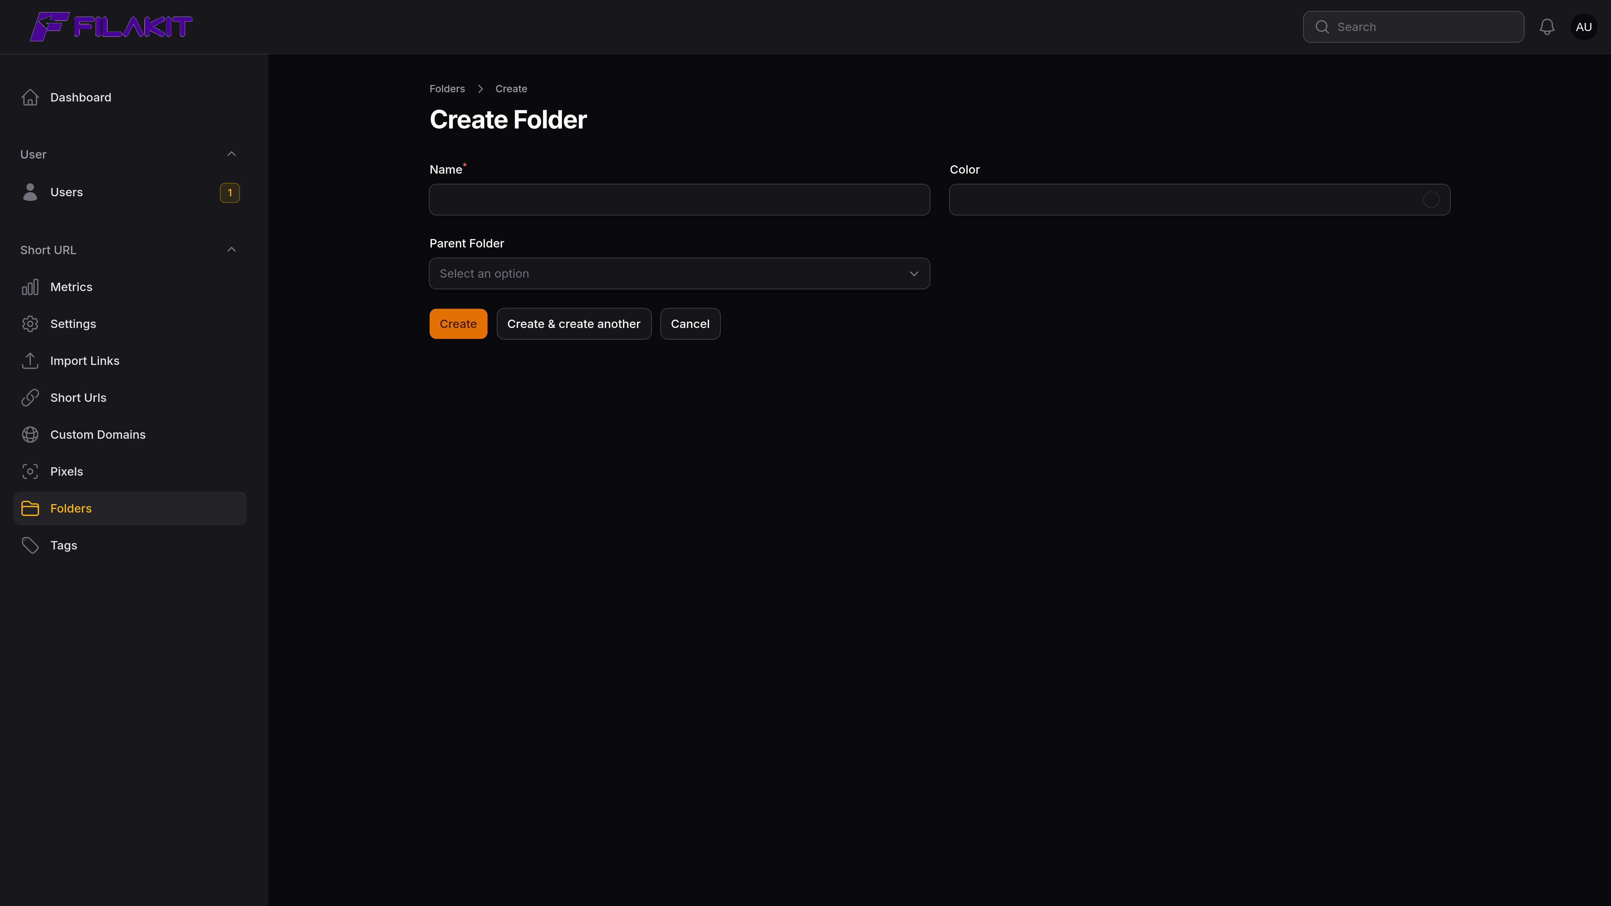Go to Dashboard in sidebar

[x=129, y=98]
